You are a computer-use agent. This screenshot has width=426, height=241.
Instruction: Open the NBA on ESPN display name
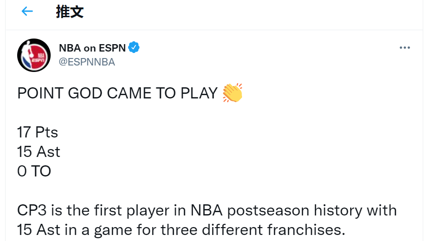click(92, 48)
